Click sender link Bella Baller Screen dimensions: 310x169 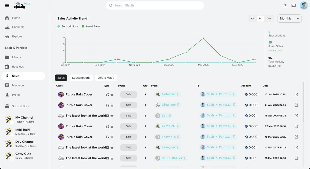point(172,158)
